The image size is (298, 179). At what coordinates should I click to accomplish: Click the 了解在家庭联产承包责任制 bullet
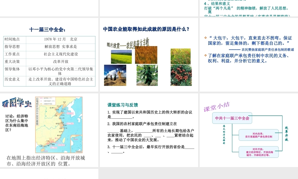tap(249, 58)
